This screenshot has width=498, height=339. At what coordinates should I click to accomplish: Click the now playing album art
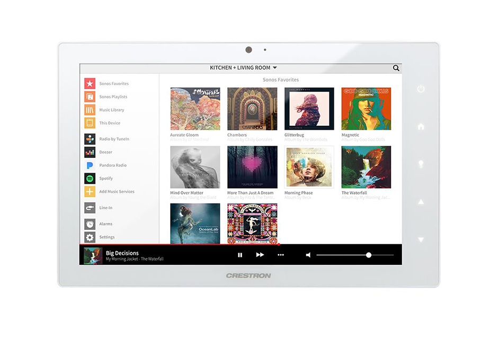pyautogui.click(x=93, y=256)
